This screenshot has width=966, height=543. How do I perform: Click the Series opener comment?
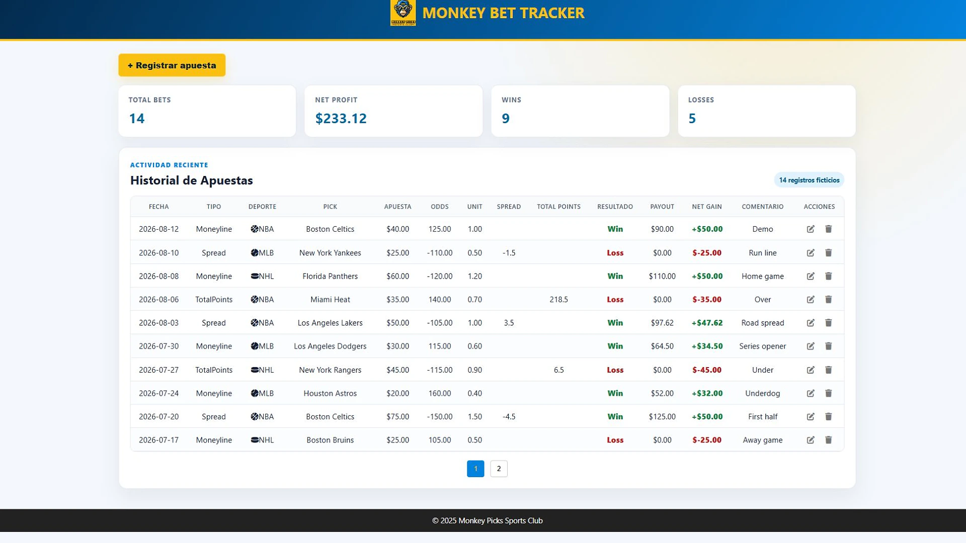pyautogui.click(x=762, y=346)
